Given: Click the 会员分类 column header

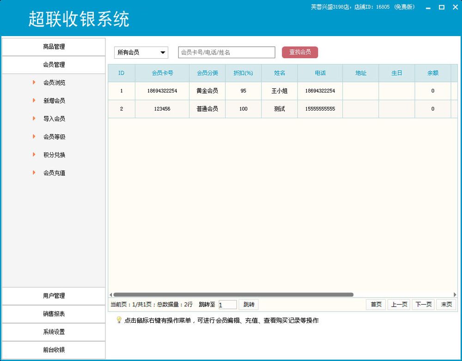Looking at the screenshot, I should tap(207, 73).
